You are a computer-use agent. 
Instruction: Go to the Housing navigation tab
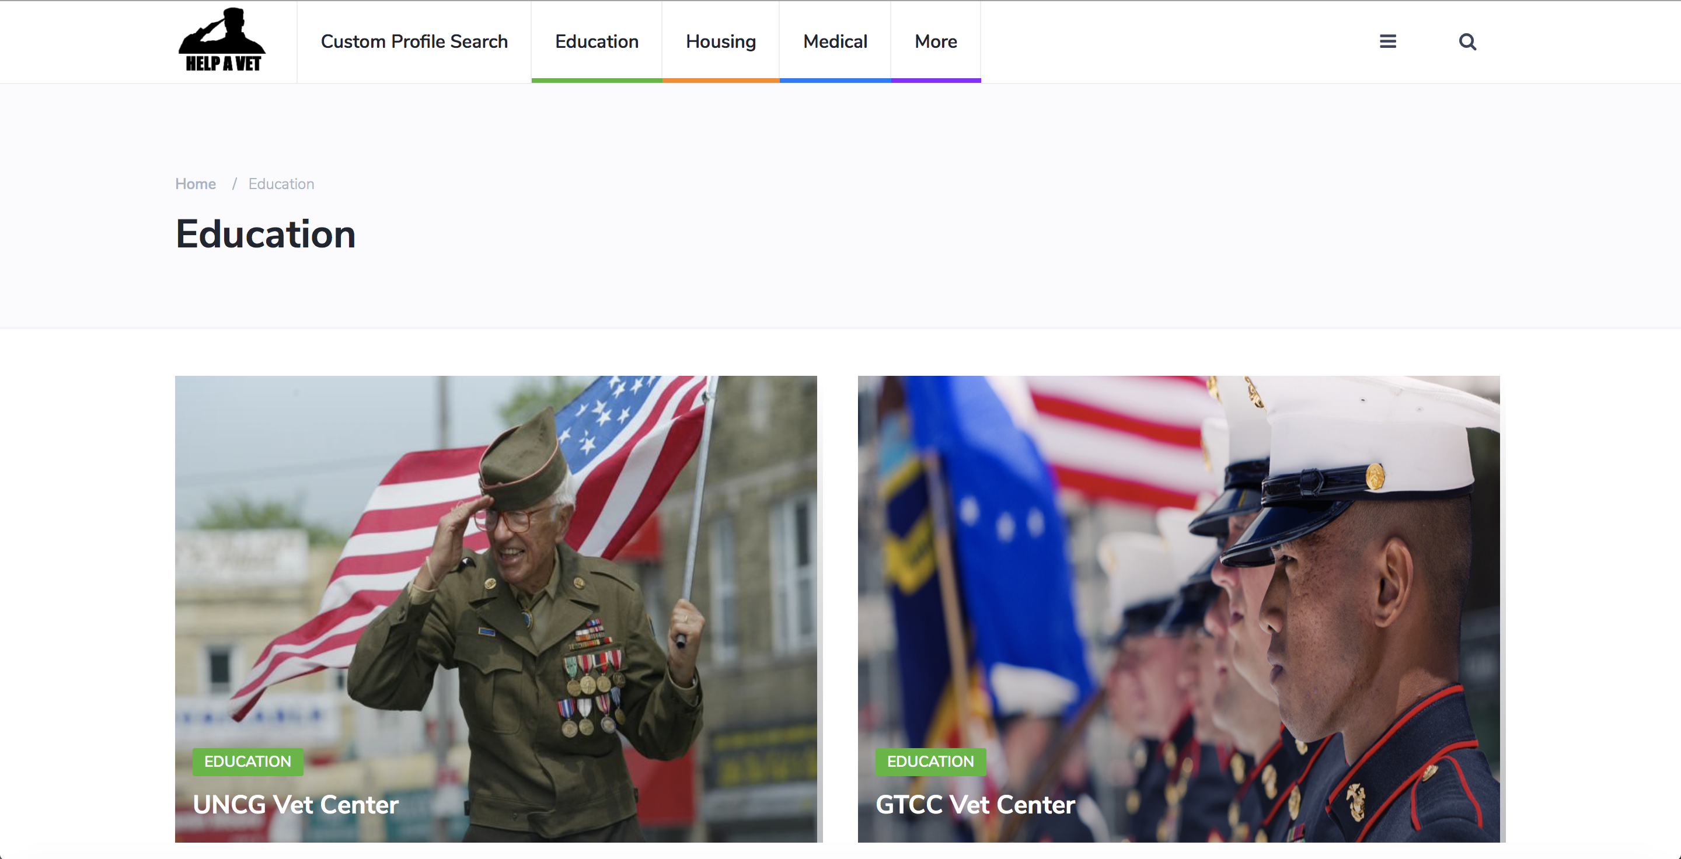[720, 42]
